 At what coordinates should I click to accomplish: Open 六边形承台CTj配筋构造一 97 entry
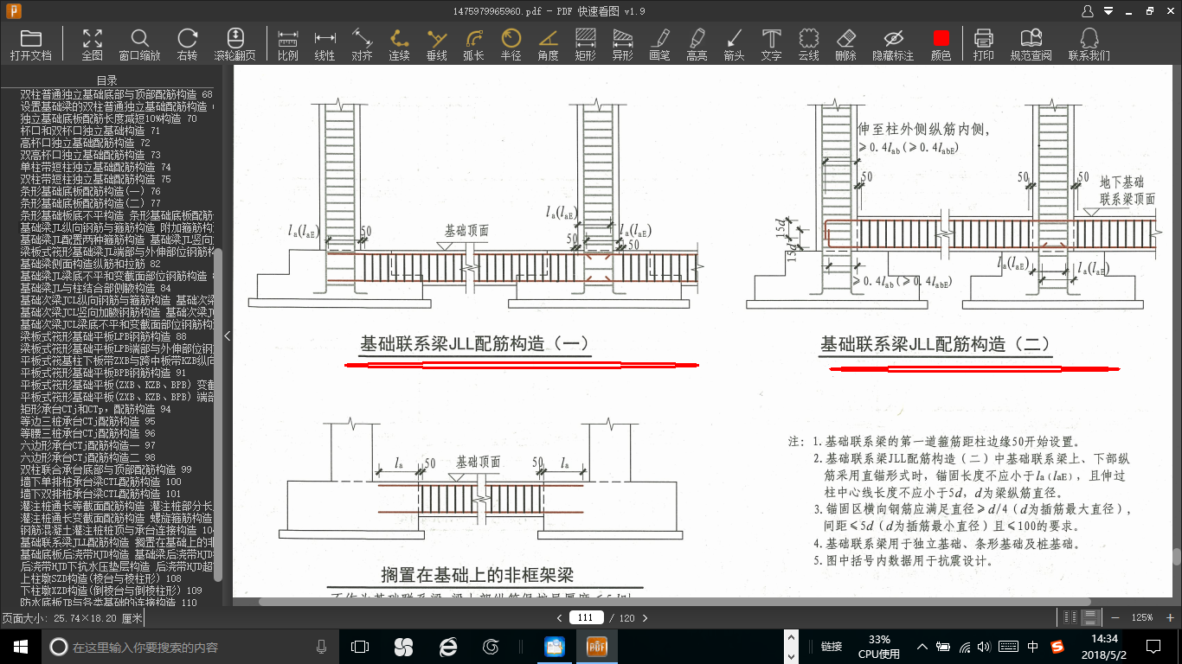[88, 445]
